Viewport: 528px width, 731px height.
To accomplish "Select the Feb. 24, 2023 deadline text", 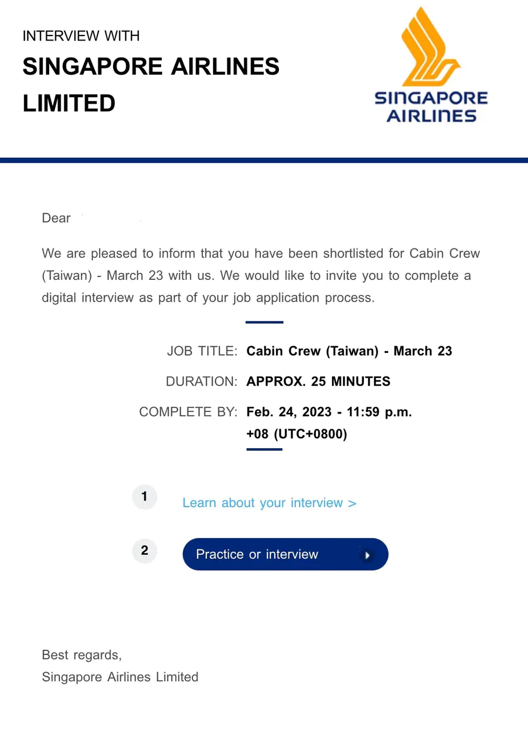I will pyautogui.click(x=329, y=412).
